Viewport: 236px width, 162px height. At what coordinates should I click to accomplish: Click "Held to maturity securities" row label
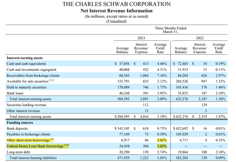27,87
